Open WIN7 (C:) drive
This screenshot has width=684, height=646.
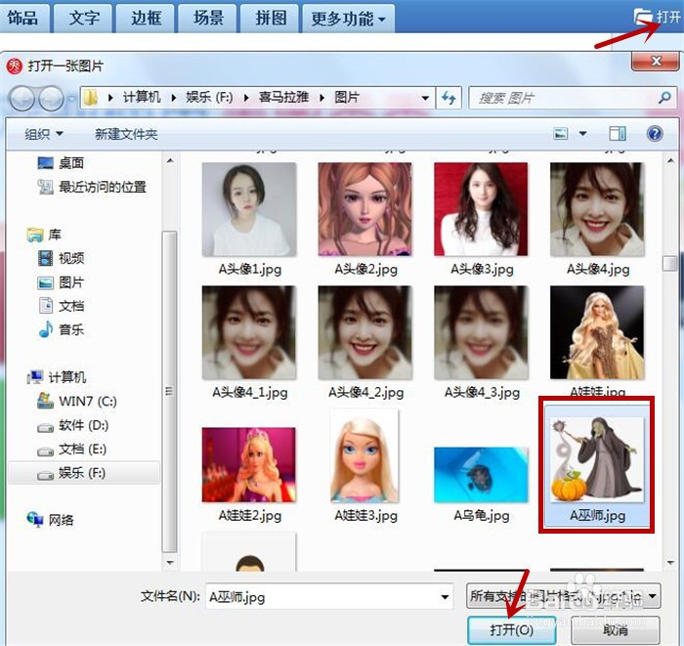point(77,402)
